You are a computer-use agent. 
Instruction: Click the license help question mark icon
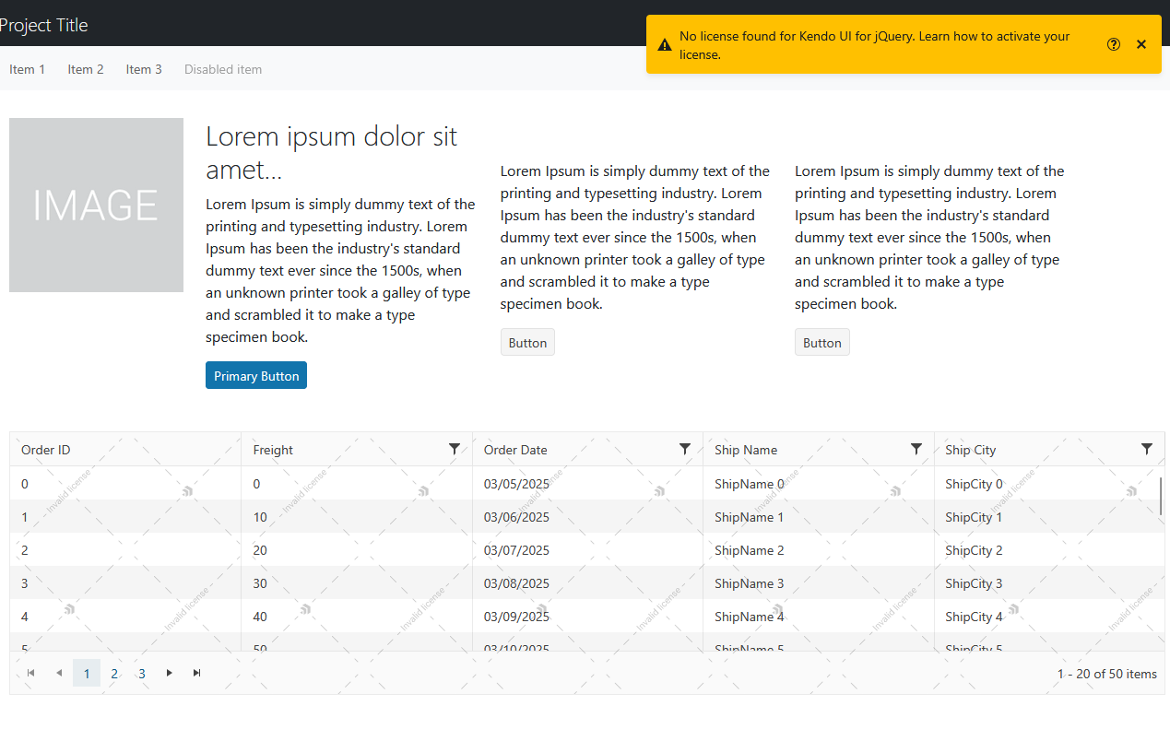[x=1114, y=44]
